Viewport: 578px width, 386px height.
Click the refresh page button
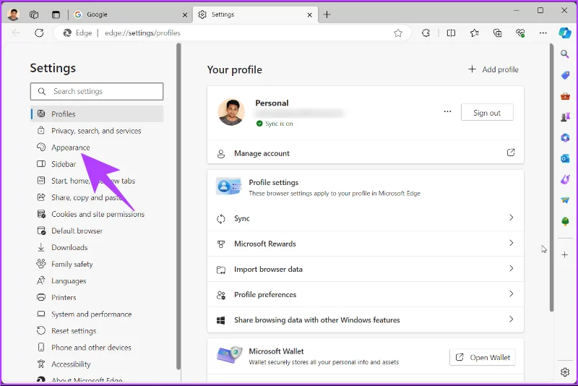[39, 33]
